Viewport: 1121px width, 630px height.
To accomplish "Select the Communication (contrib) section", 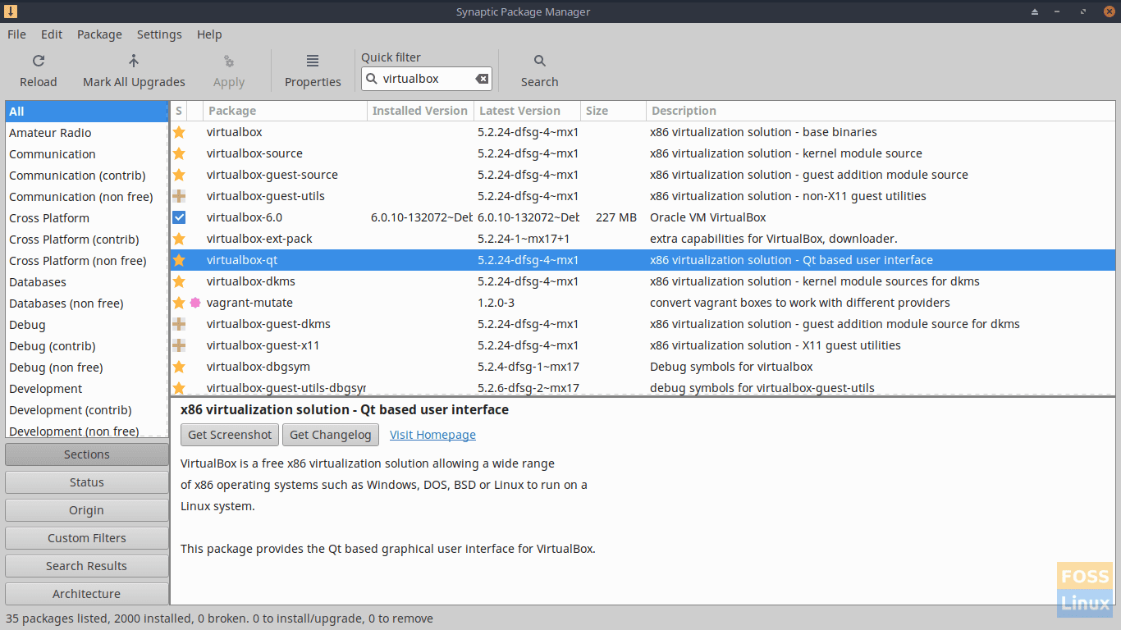I will click(x=86, y=176).
